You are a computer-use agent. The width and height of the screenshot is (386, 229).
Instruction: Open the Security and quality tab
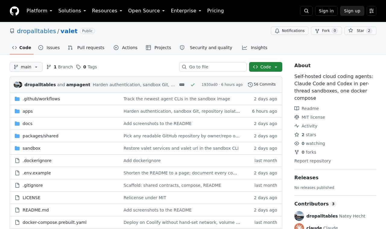tap(206, 48)
